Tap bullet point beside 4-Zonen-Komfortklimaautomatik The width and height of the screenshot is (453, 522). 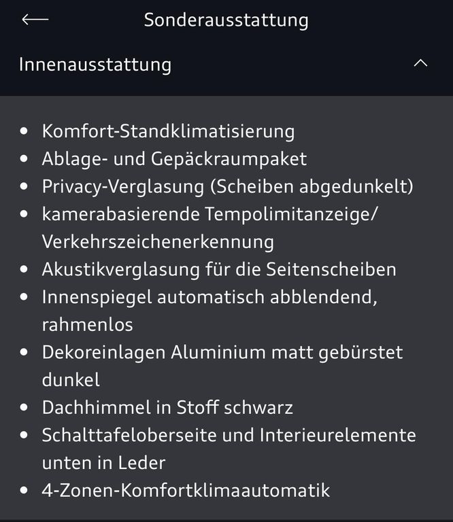(x=24, y=490)
